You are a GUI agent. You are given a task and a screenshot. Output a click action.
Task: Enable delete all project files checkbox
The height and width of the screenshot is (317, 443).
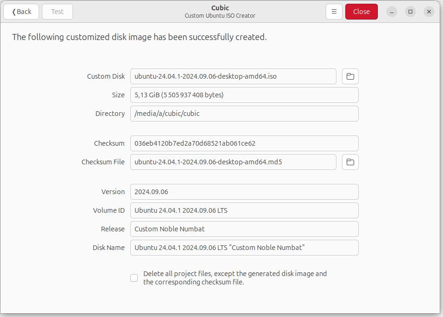pyautogui.click(x=134, y=278)
